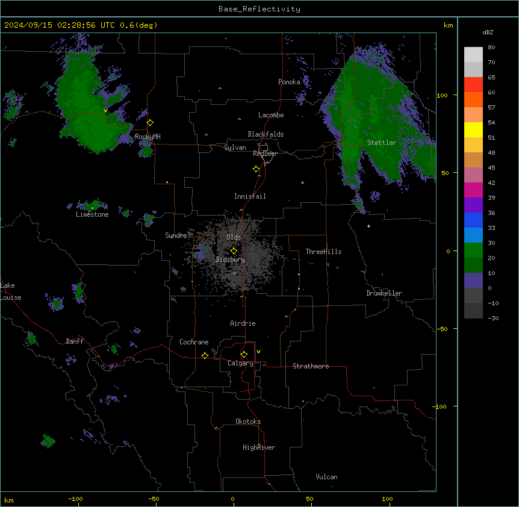Click the ThreeHills town label
The height and width of the screenshot is (507, 519).
tap(323, 252)
